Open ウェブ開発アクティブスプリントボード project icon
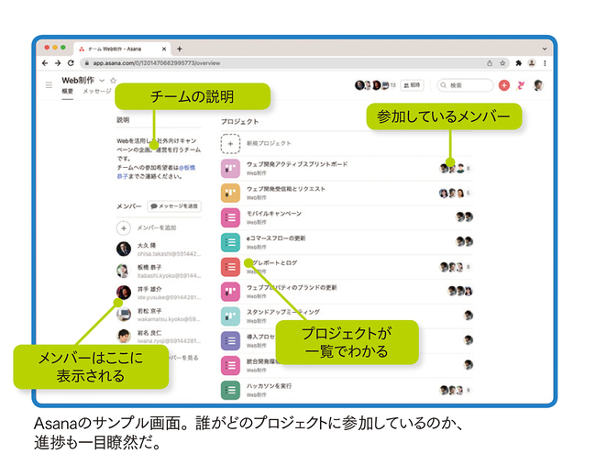Viewport: 596px width, 465px height. click(x=230, y=169)
